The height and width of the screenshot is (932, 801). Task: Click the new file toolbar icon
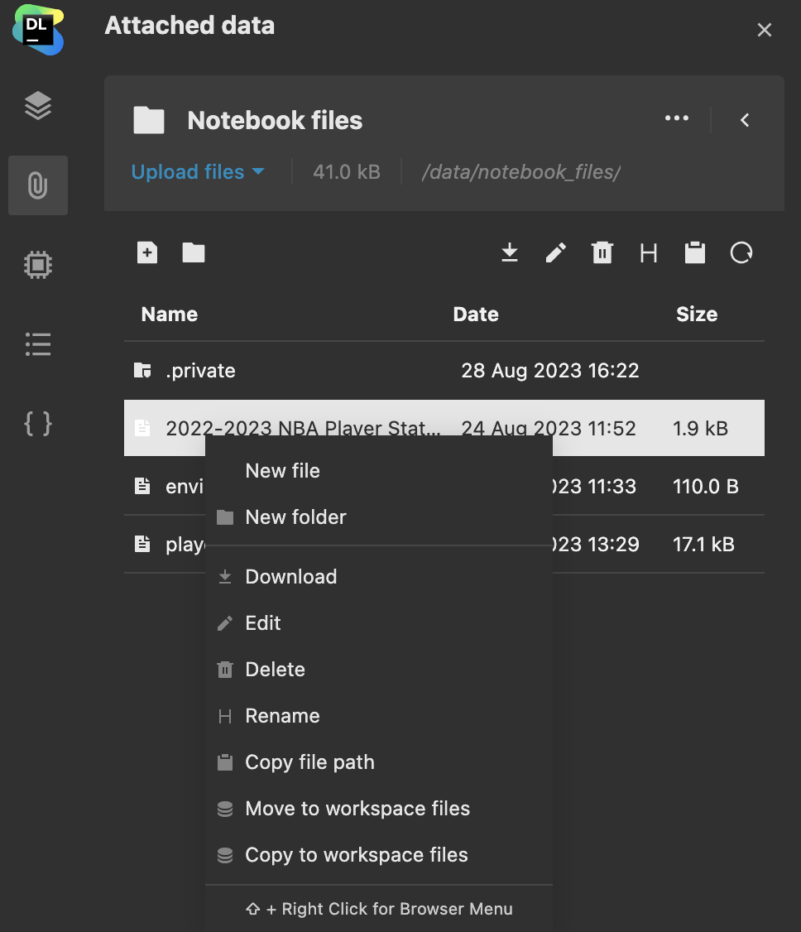(x=146, y=252)
